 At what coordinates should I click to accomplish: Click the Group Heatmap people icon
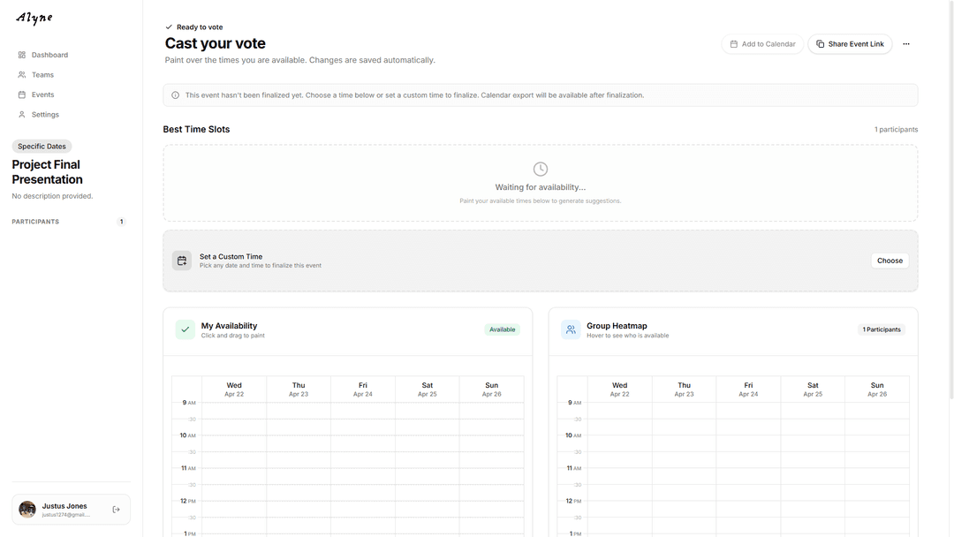click(571, 329)
